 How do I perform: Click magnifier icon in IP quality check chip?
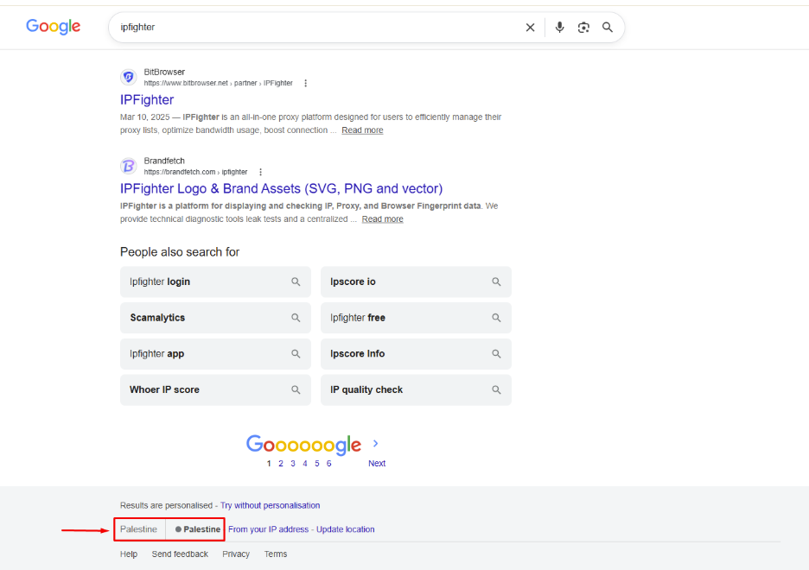(496, 390)
